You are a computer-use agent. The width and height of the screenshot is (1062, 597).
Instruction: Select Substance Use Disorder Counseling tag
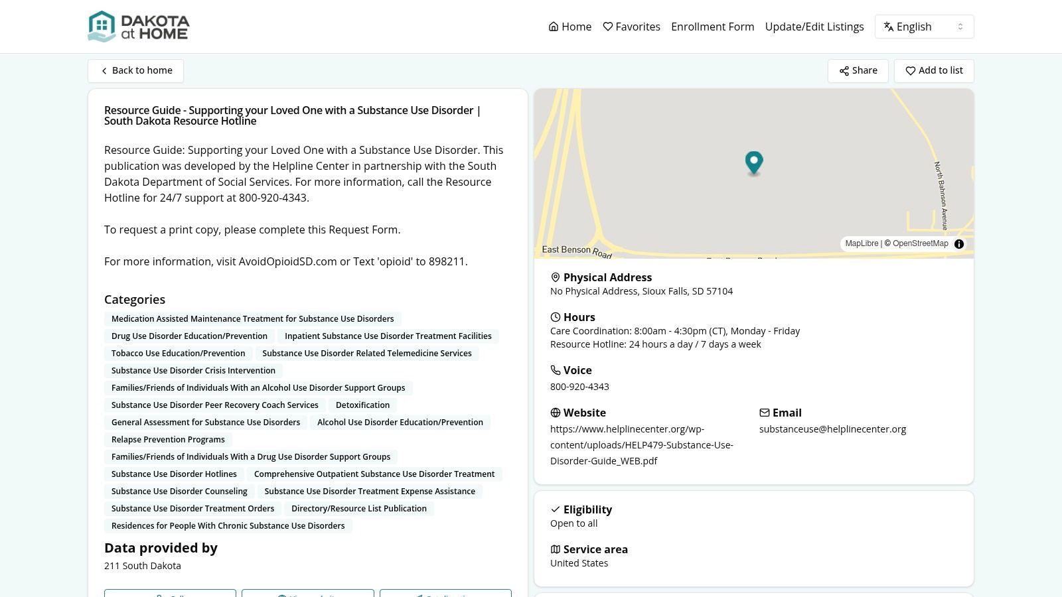(x=179, y=492)
